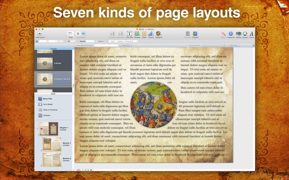The width and height of the screenshot is (289, 180).
Task: Click bottom paragraph starting Lorem ipsum
Action: (x=152, y=150)
